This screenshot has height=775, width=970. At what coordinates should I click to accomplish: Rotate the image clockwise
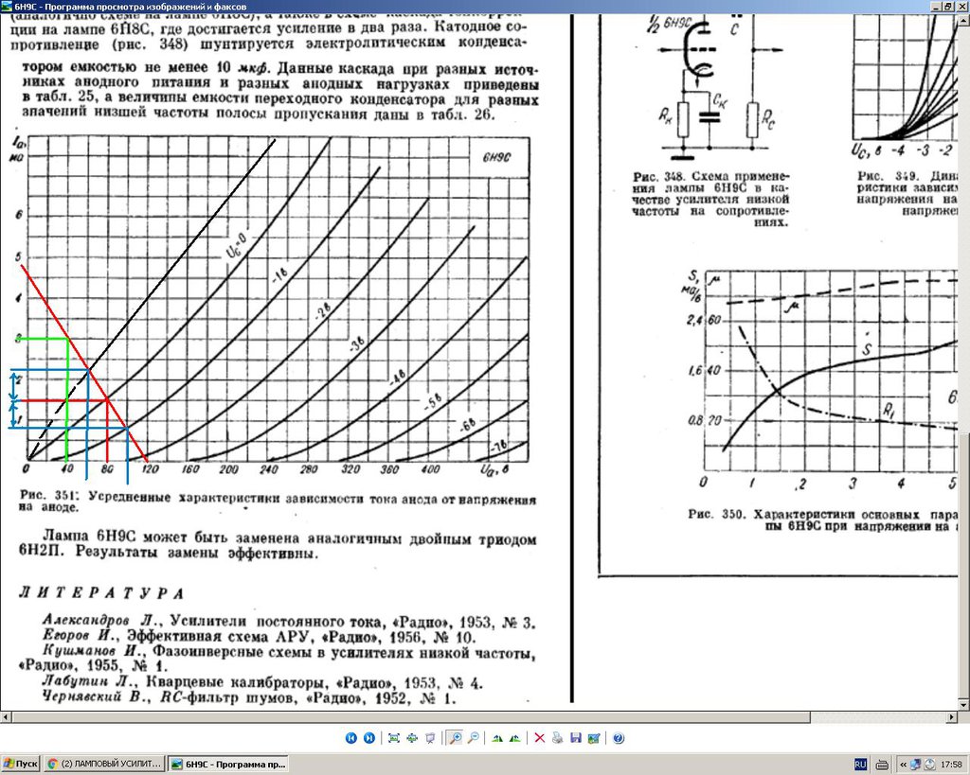pos(496,738)
